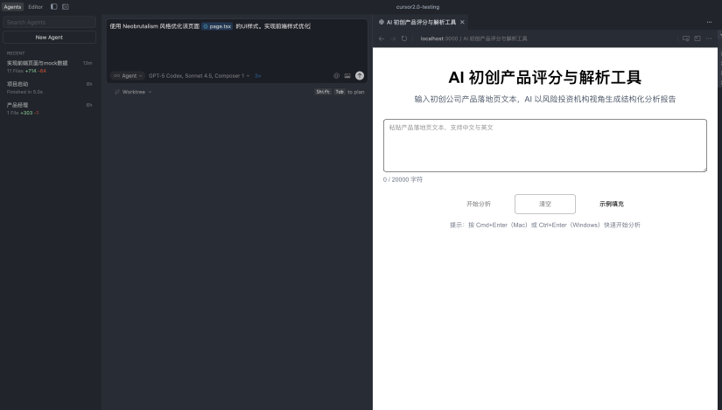Click the @ mention context icon
This screenshot has height=410, width=722.
(336, 76)
